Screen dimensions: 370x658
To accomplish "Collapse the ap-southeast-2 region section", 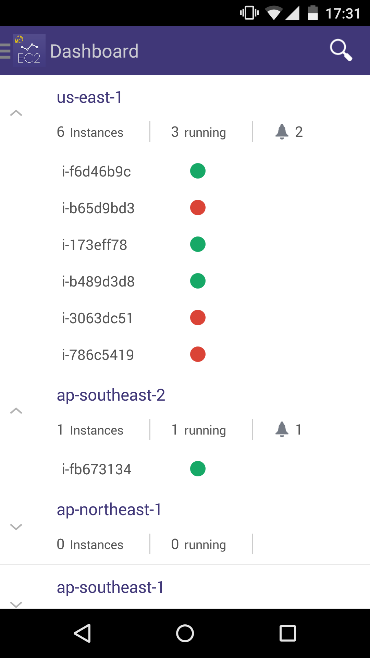I will pos(16,411).
